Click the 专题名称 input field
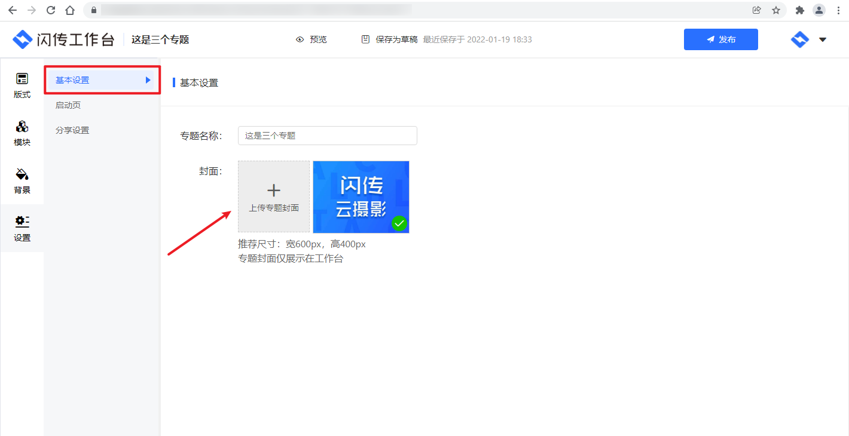Screen dimensions: 849x436 (x=328, y=136)
